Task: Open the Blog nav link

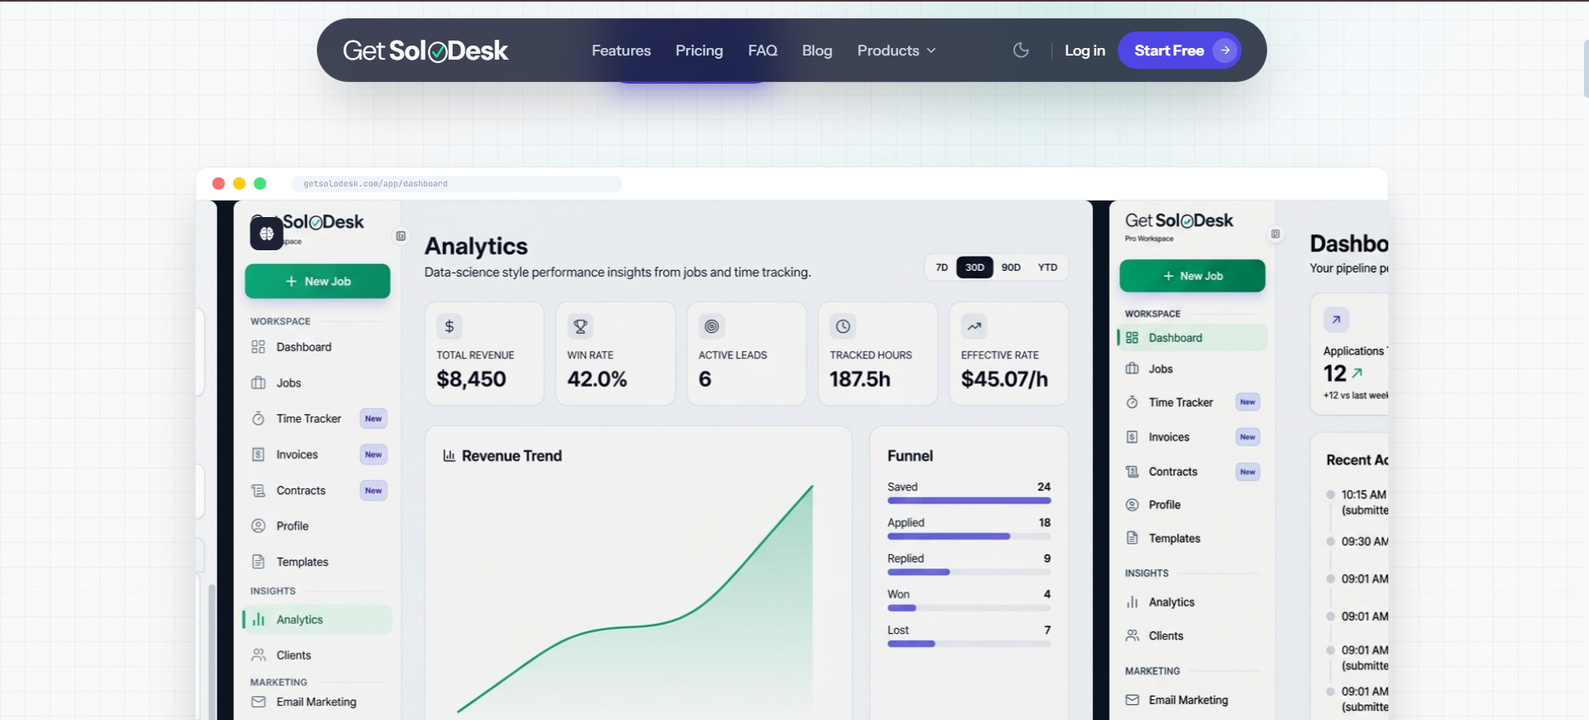Action: coord(817,51)
